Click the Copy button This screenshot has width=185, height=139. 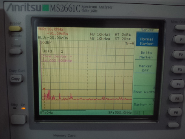17,78
